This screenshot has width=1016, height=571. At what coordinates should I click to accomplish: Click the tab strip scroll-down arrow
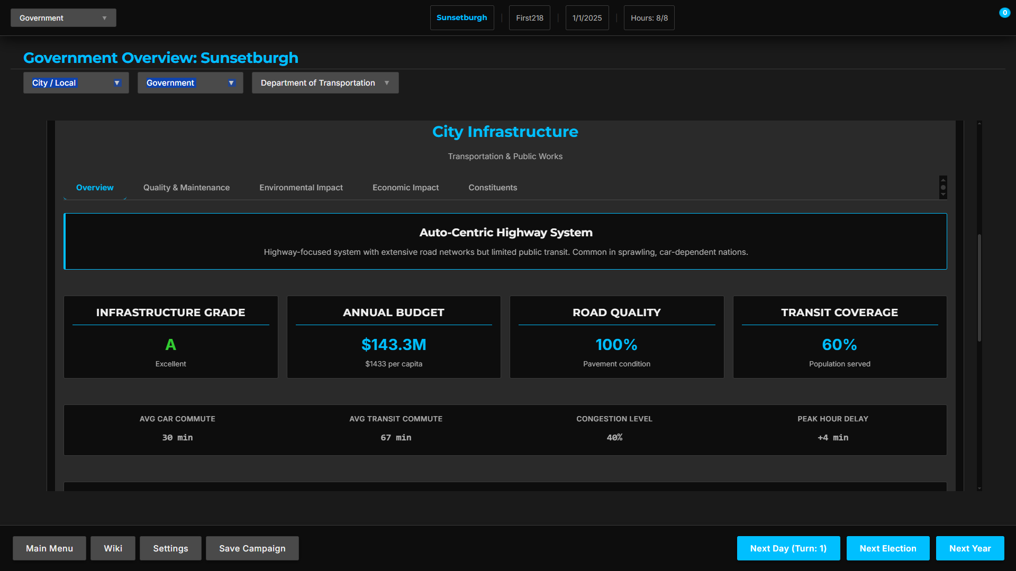click(x=943, y=195)
